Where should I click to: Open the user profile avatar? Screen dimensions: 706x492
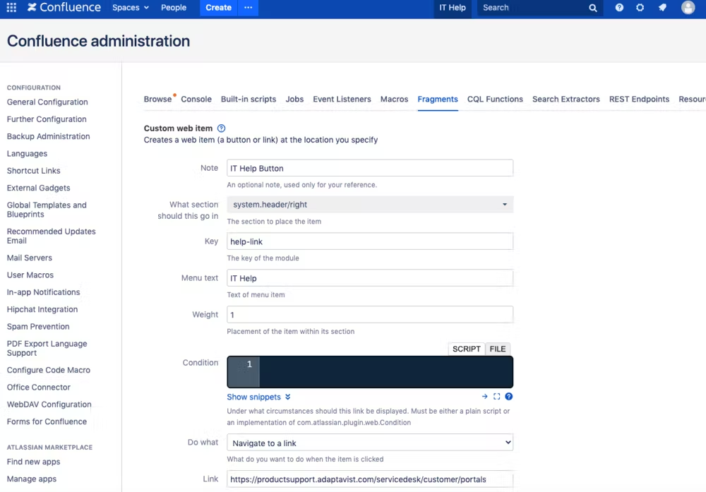pyautogui.click(x=688, y=8)
